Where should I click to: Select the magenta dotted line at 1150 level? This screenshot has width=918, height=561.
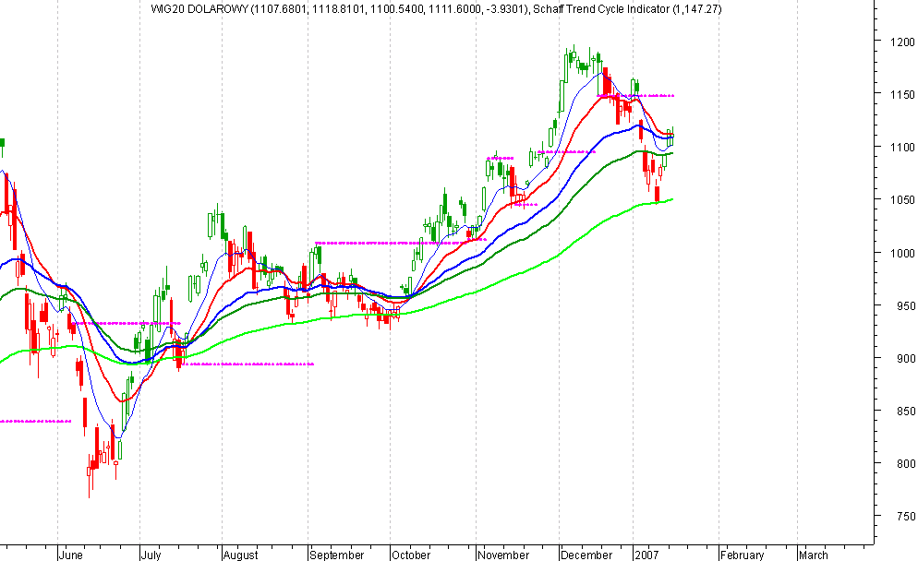[x=635, y=95]
